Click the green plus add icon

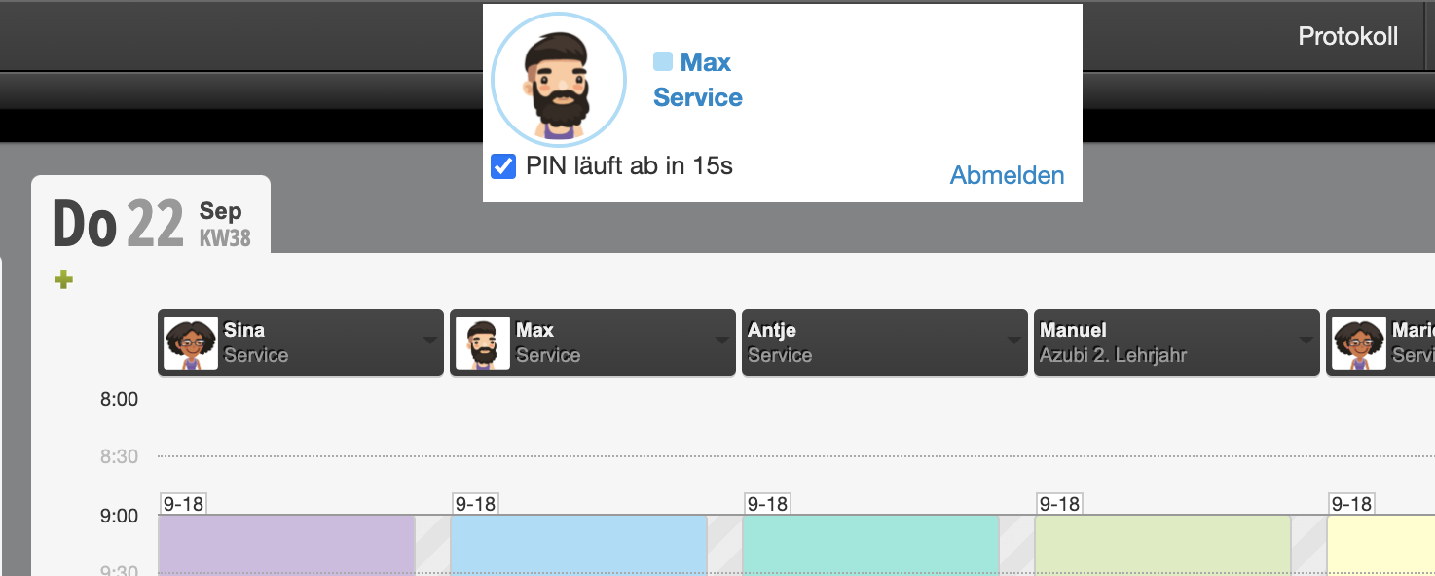[63, 280]
